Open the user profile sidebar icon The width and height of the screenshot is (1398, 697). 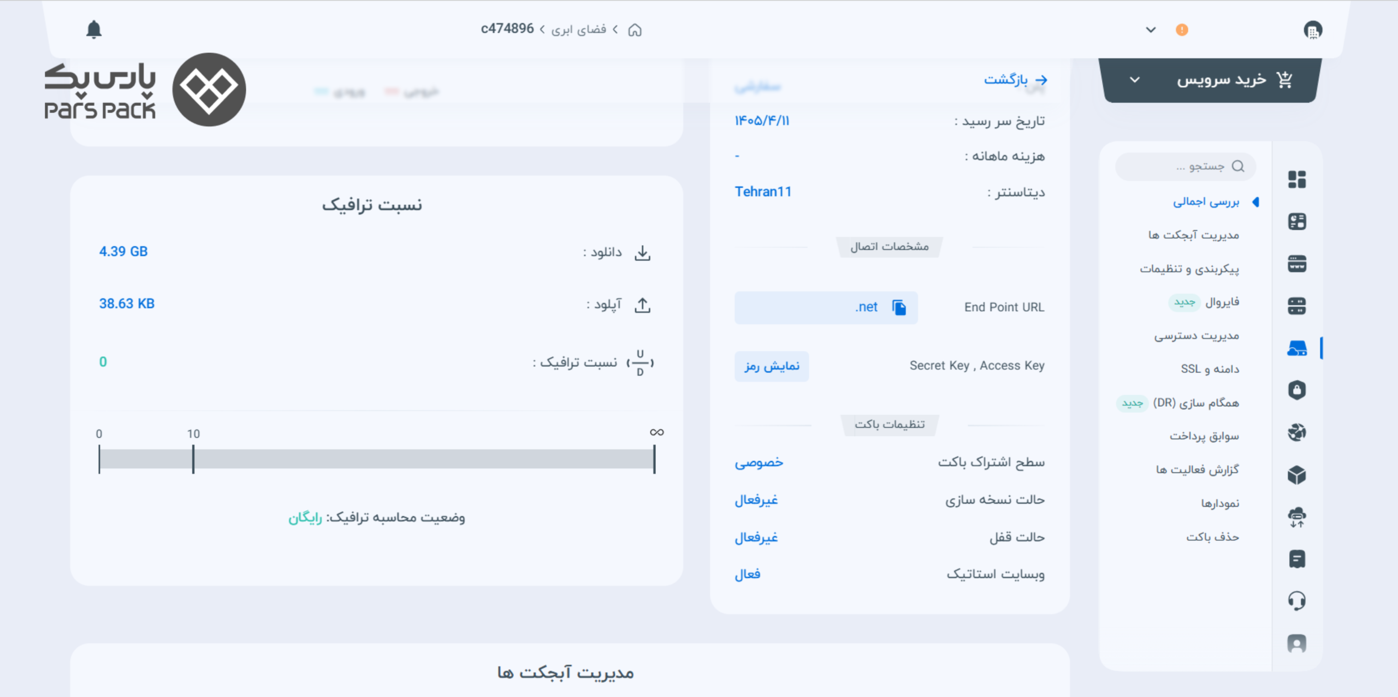[x=1297, y=643]
